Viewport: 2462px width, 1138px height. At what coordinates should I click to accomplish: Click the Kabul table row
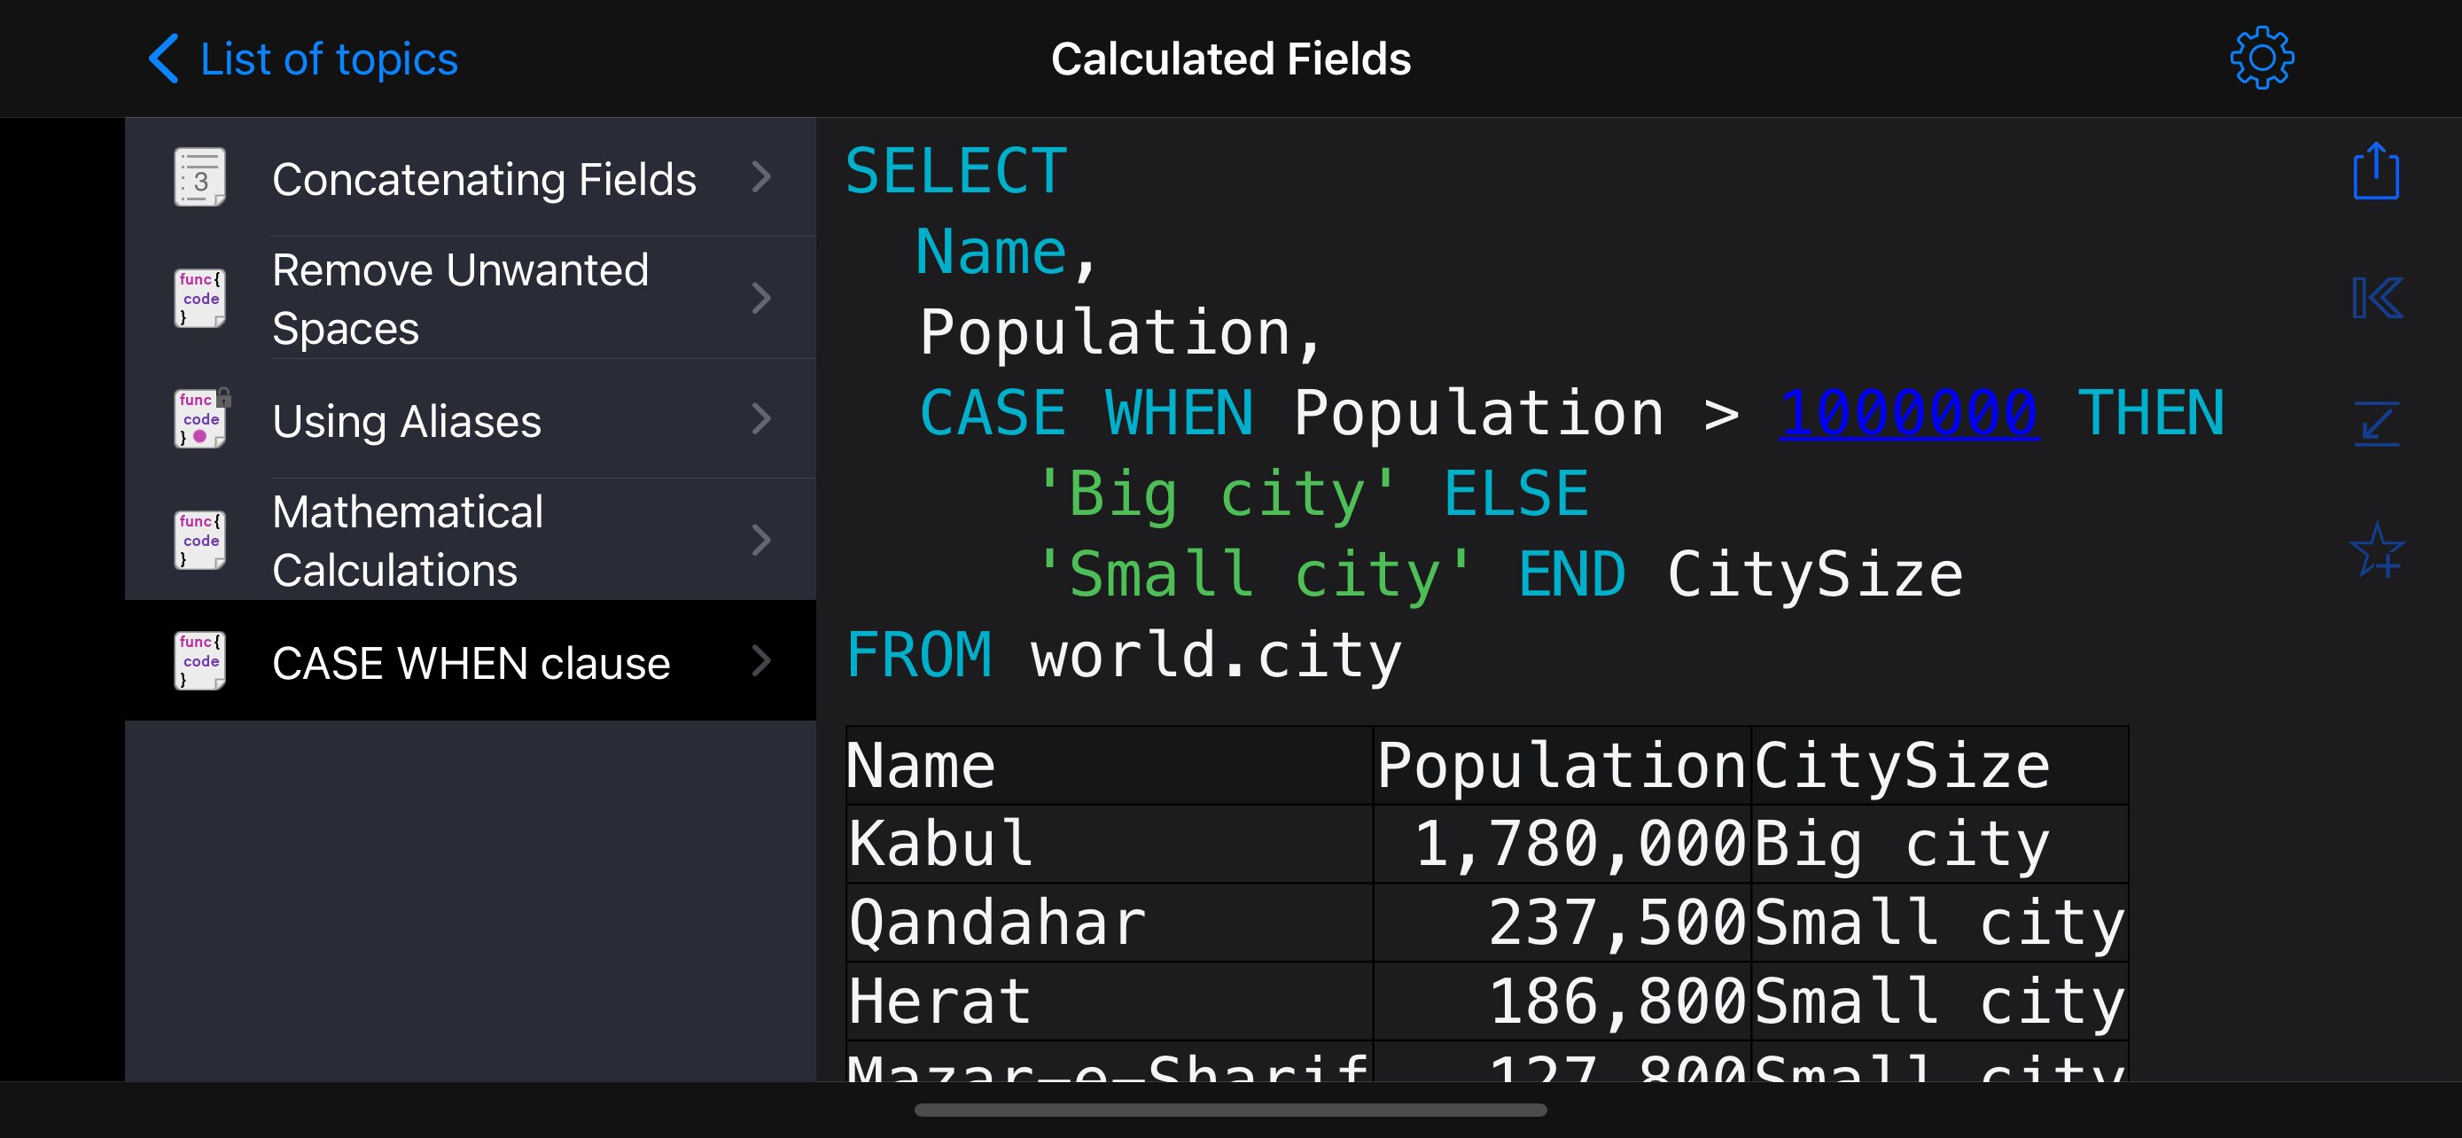1486,845
